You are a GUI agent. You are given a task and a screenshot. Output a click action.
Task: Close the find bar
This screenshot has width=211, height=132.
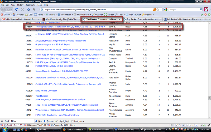pyautogui.click(x=2, y=121)
